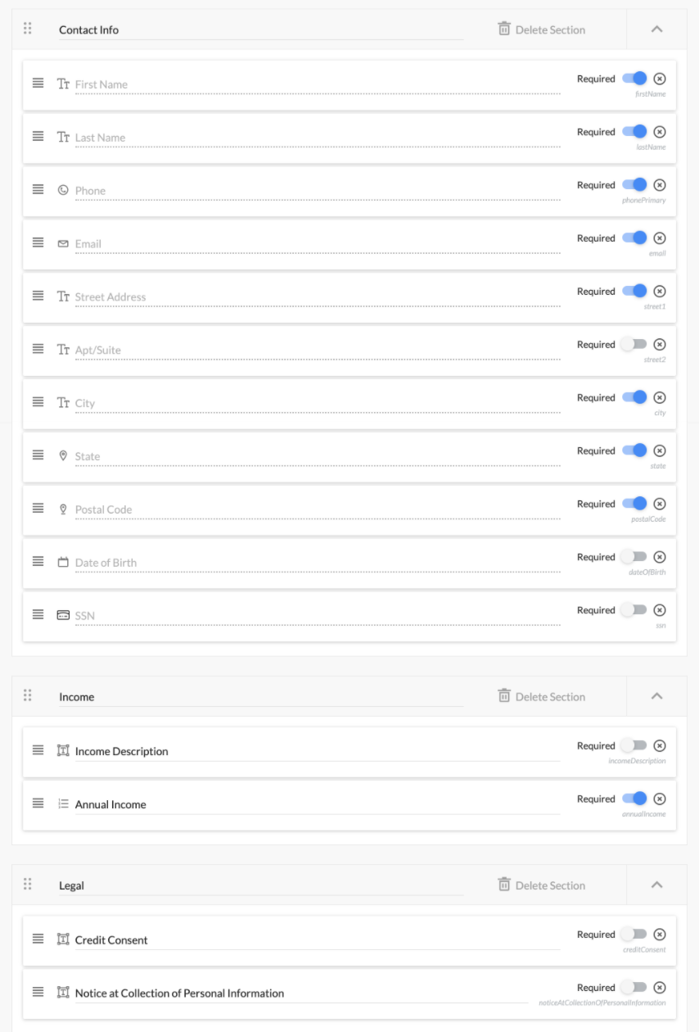Click the Date of Birth calendar icon
Viewport: 699px width, 1032px height.
[x=63, y=562]
